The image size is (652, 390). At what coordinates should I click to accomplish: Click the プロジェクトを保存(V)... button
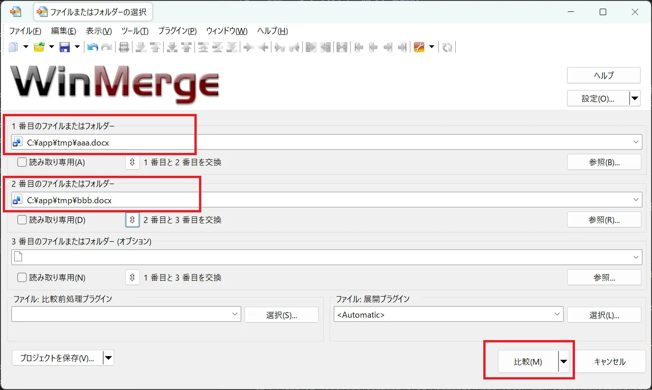(x=57, y=358)
